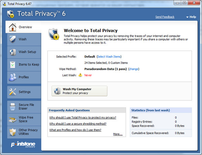Click the Pointstone Software logo
This screenshot has height=155, width=202.
[23, 145]
